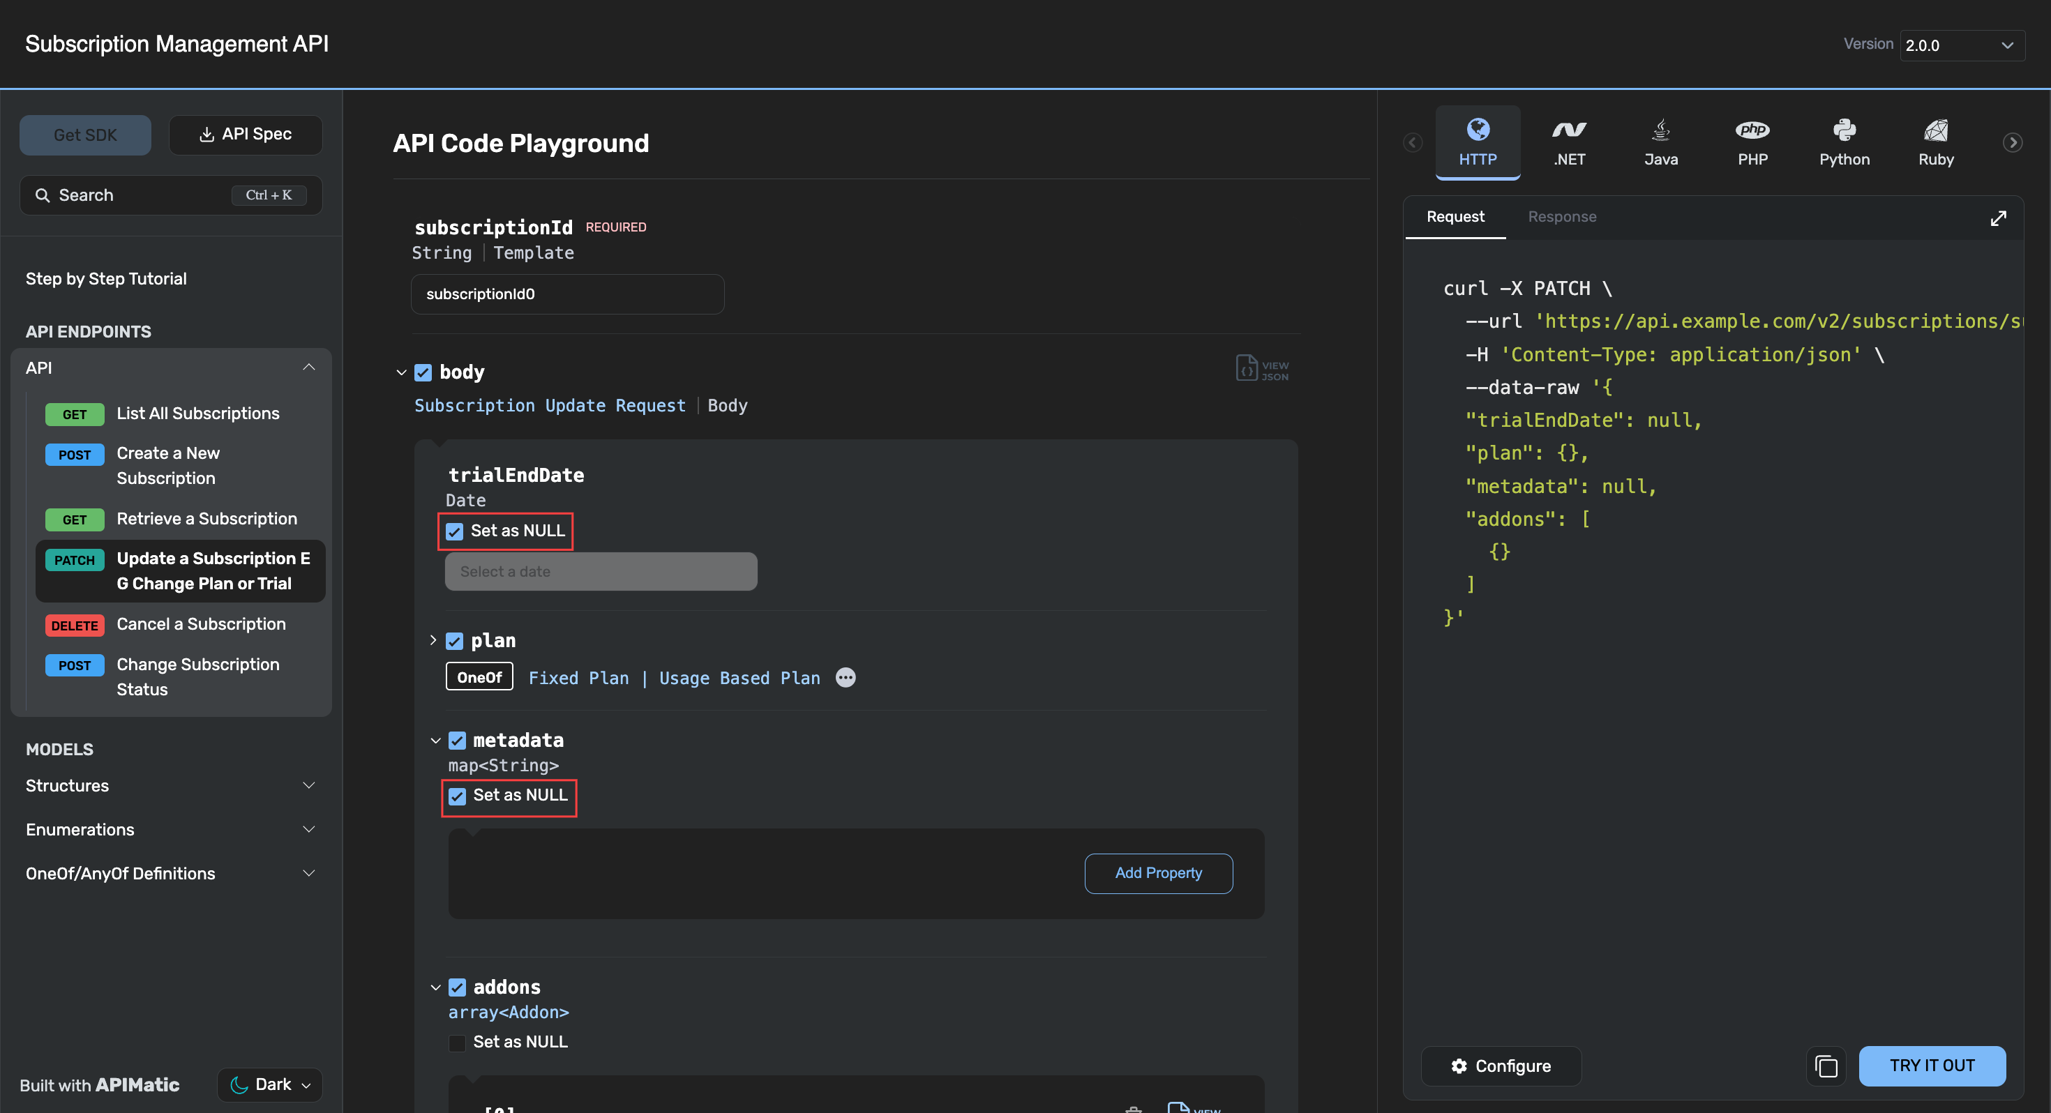Expand the plan parameter chevron
The image size is (2051, 1113).
tap(433, 640)
